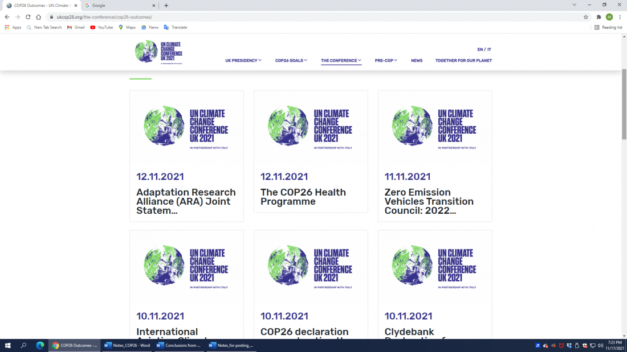Open the Chrome tab search dropdown
Screen dimensions: 627x352
574,5
